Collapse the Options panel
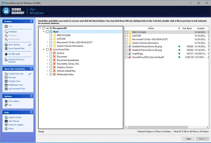Screen dimensions: 211x143 (31, 96)
